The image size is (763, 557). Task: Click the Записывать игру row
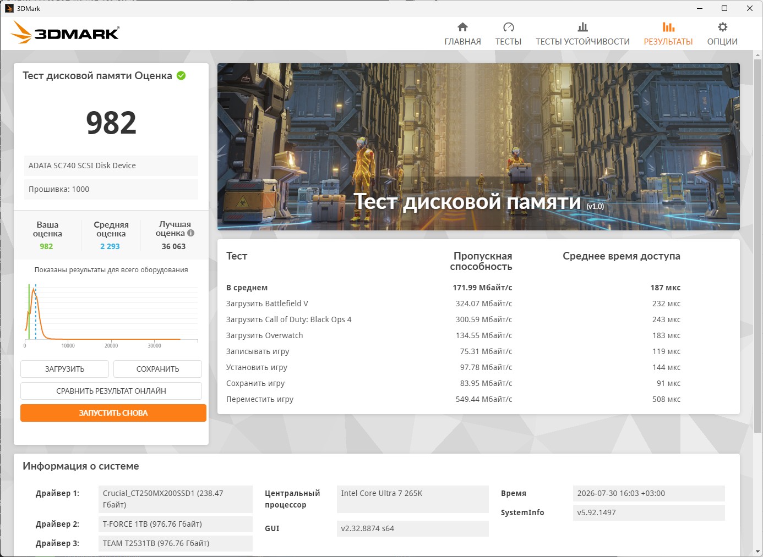click(478, 351)
